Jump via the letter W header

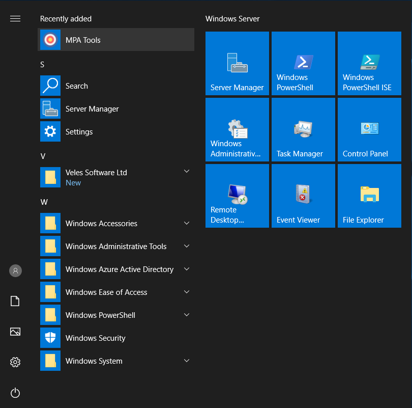(x=44, y=202)
